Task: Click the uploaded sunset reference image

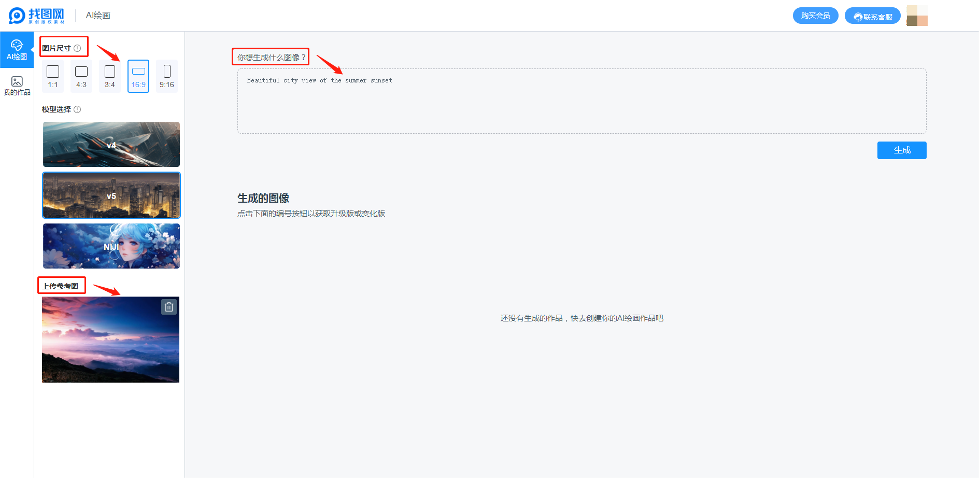Action: [110, 340]
